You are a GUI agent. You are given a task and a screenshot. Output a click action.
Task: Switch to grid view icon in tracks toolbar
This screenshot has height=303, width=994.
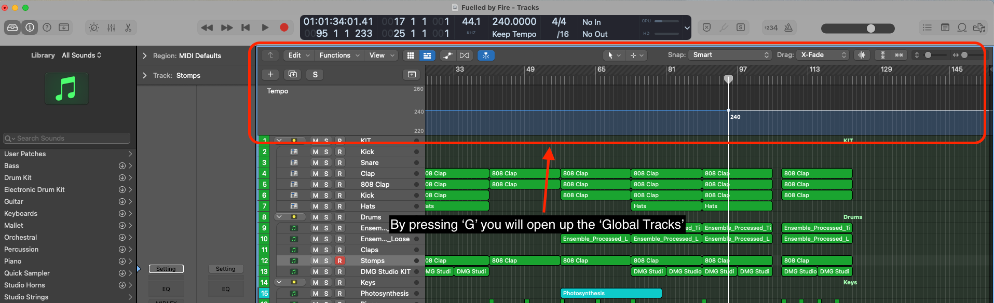tap(411, 55)
